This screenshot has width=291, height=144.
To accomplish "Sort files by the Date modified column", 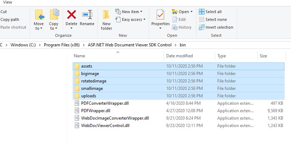I will click(x=179, y=56).
